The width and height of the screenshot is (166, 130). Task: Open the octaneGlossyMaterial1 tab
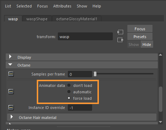coord(77,19)
